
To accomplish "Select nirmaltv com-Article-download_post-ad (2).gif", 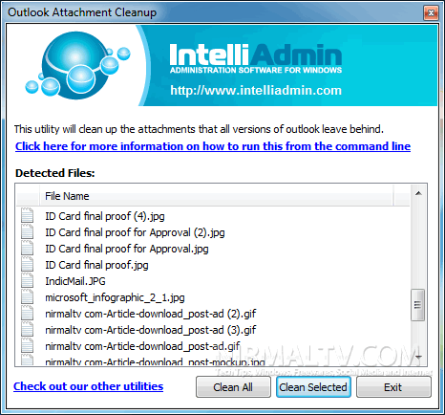I will click(x=151, y=314).
